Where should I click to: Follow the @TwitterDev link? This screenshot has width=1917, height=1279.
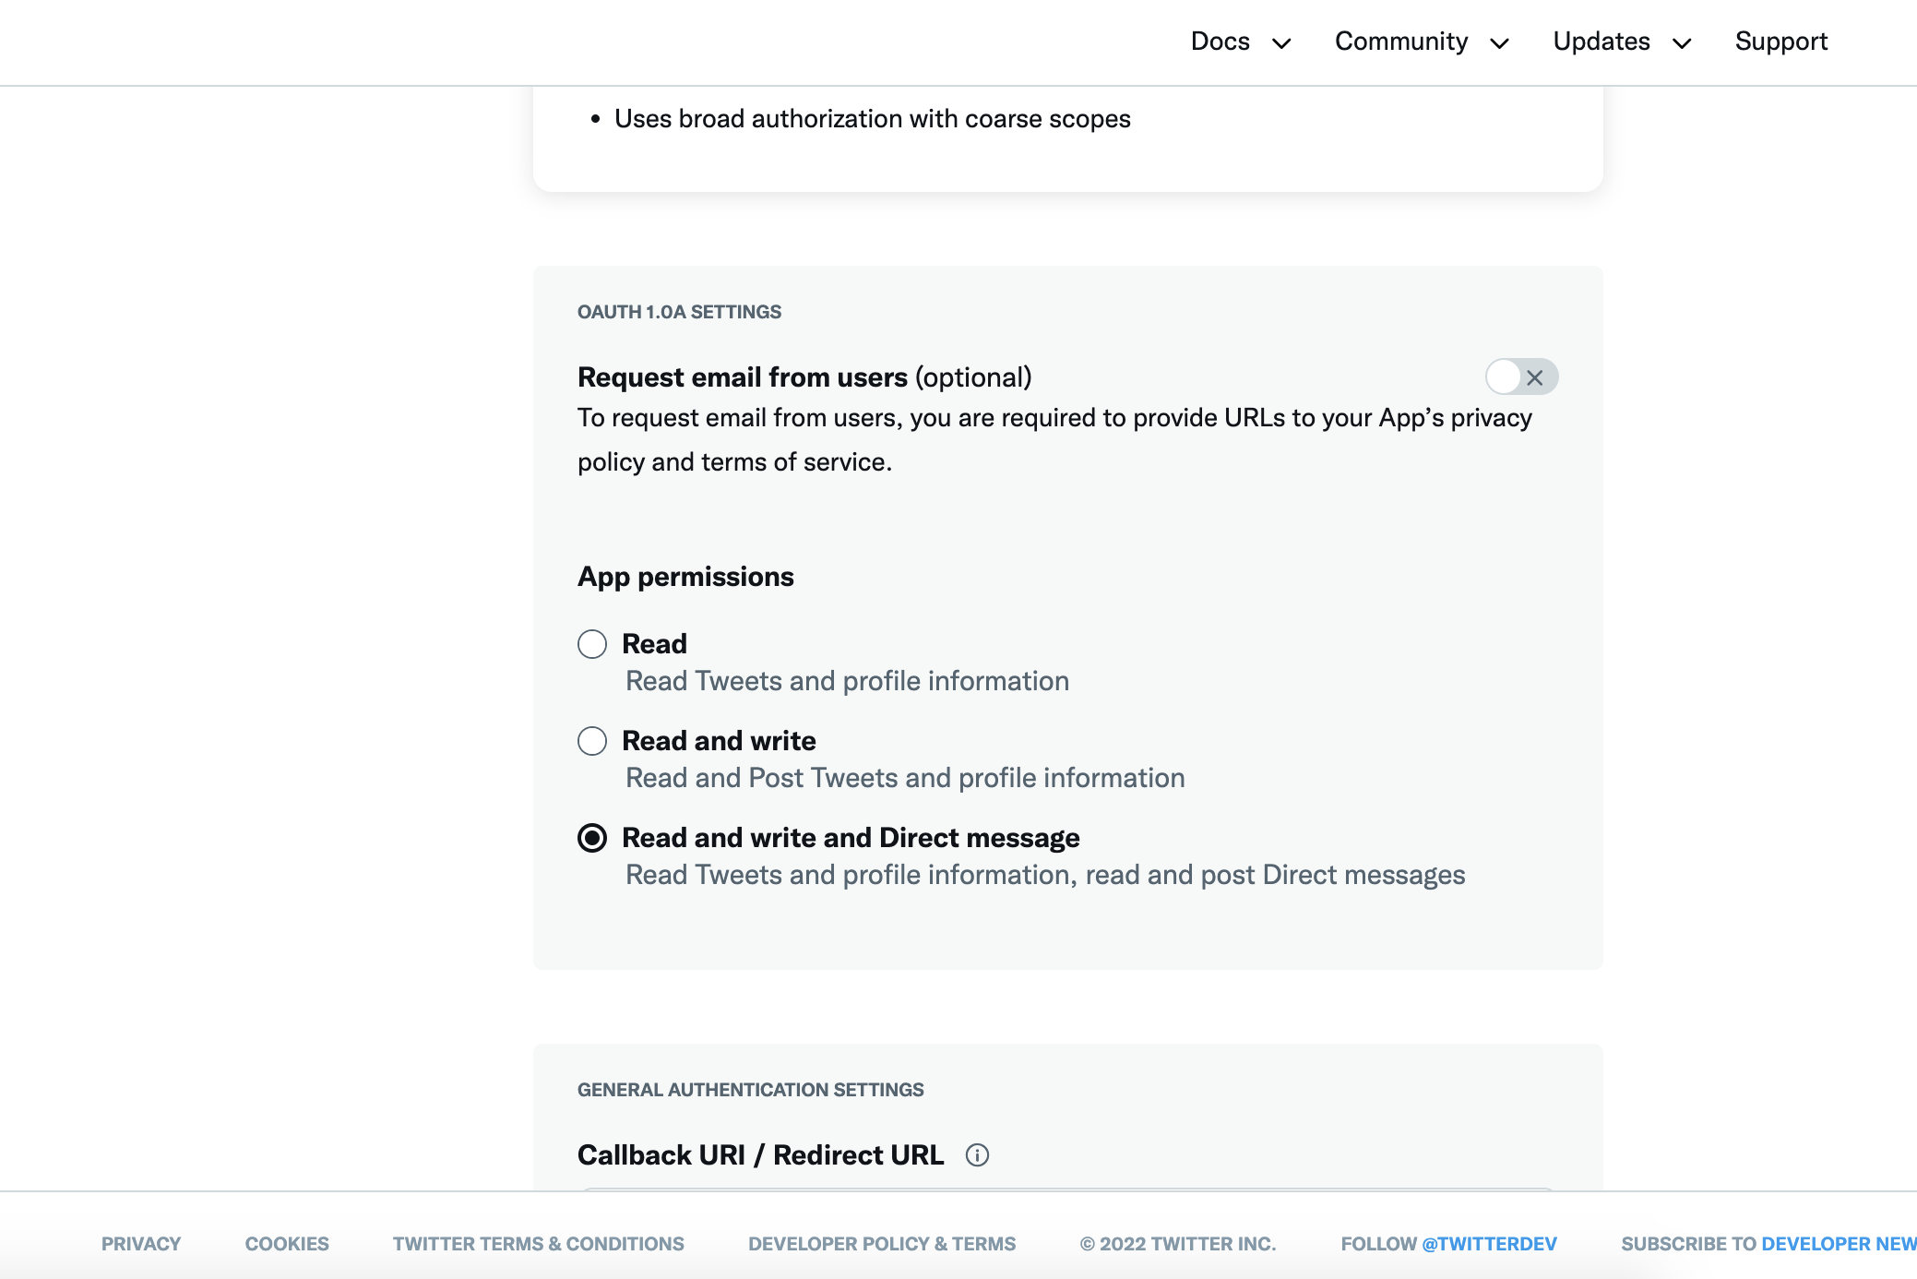[x=1489, y=1244]
